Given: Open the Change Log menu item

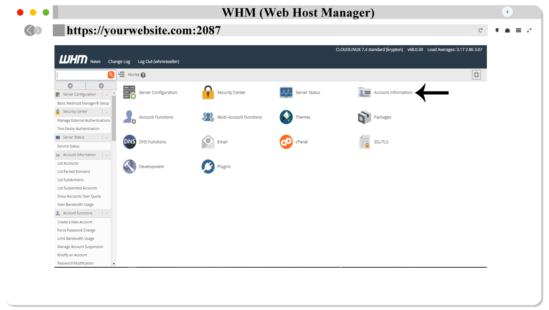Looking at the screenshot, I should pos(119,62).
